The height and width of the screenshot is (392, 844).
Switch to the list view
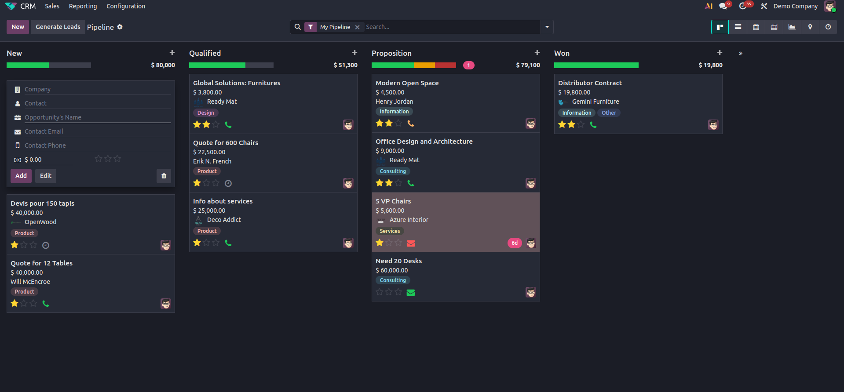[x=738, y=27]
